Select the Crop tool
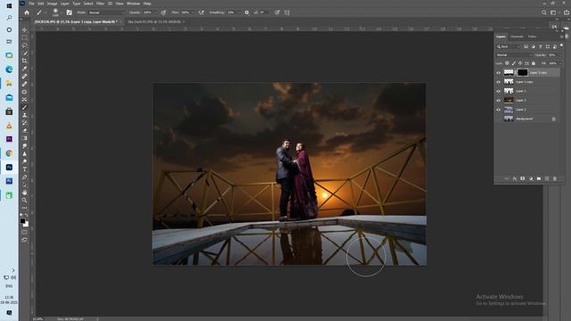 pos(24,61)
